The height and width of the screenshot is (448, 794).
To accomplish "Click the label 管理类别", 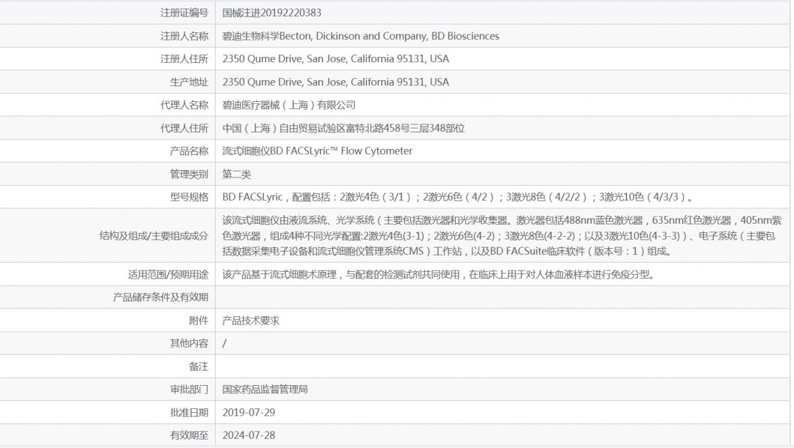I will coord(189,174).
